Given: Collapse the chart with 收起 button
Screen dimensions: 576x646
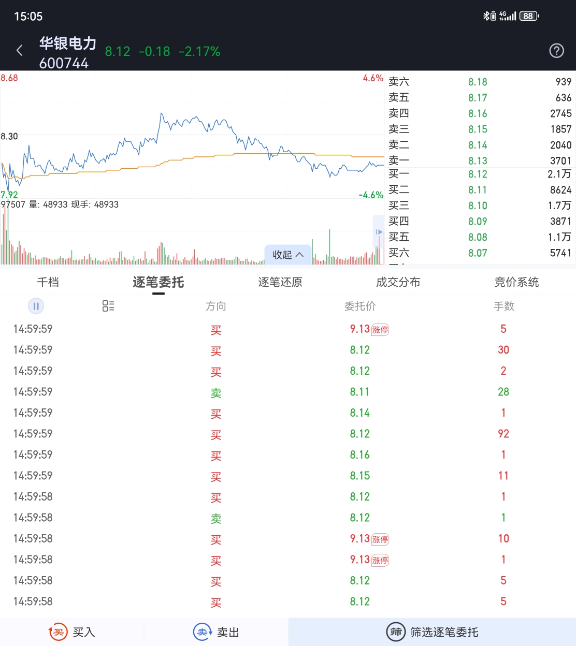Looking at the screenshot, I should pos(288,255).
